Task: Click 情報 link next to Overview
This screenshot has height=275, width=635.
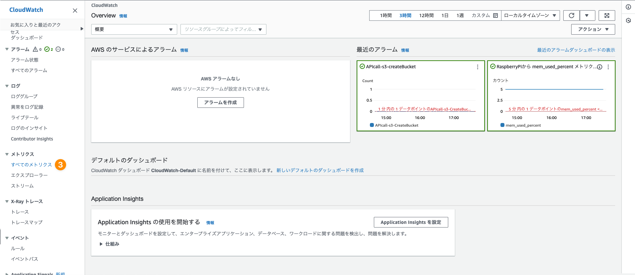Action: (123, 16)
